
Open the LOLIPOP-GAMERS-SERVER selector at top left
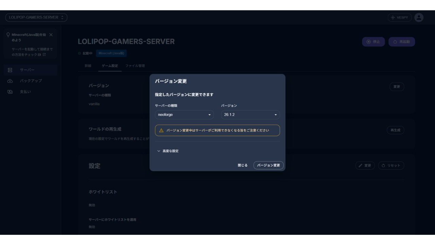(x=36, y=17)
